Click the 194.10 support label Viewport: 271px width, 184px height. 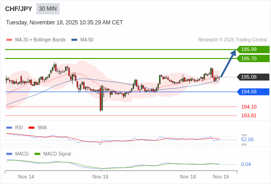tap(249, 107)
